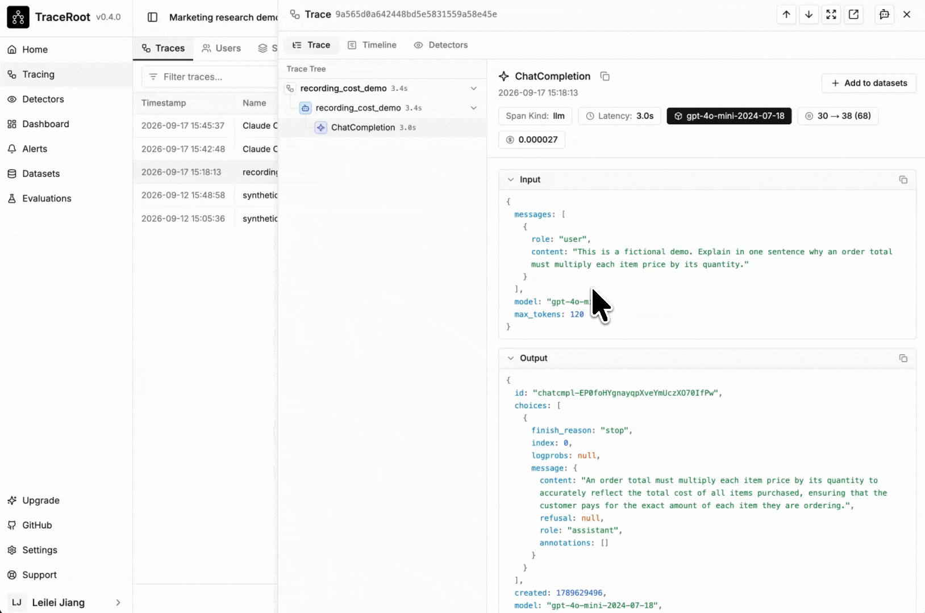
Task: Open Settings in the sidebar
Action: point(66,550)
